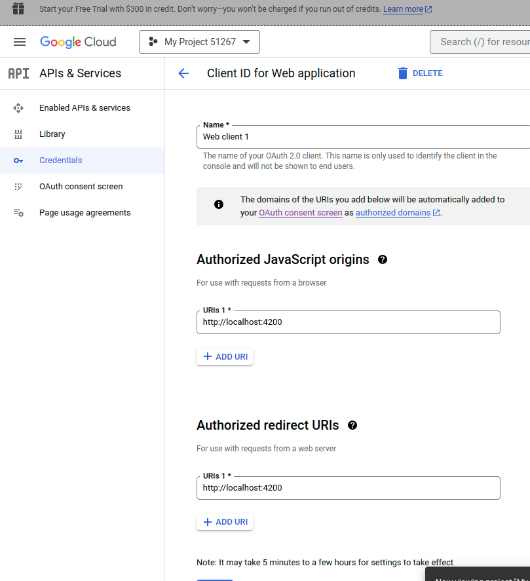The image size is (530, 581).
Task: Open help for Authorized JavaScript origins
Action: [383, 260]
